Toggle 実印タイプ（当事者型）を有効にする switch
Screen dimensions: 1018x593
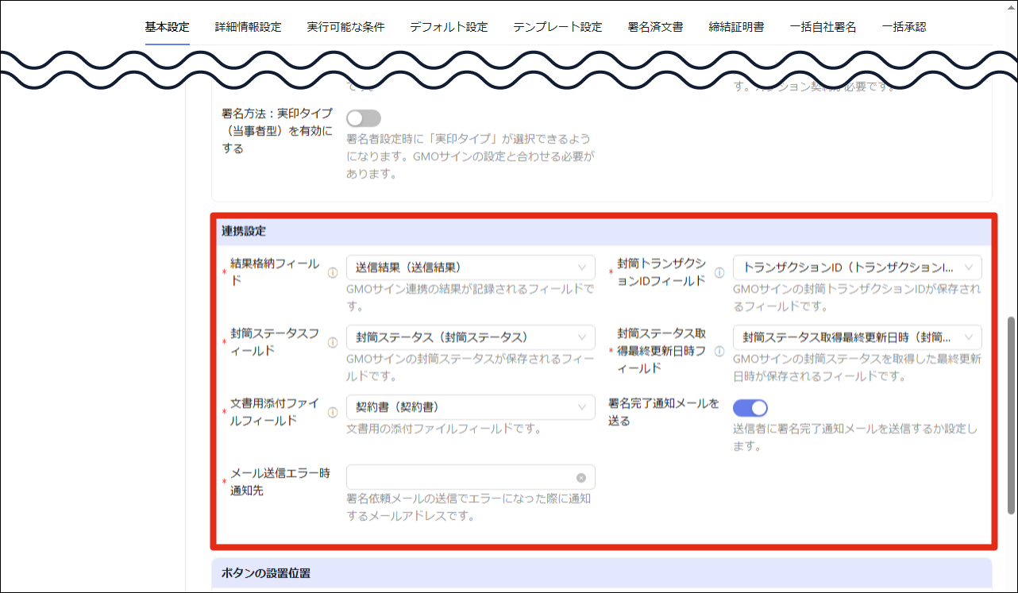coord(364,118)
